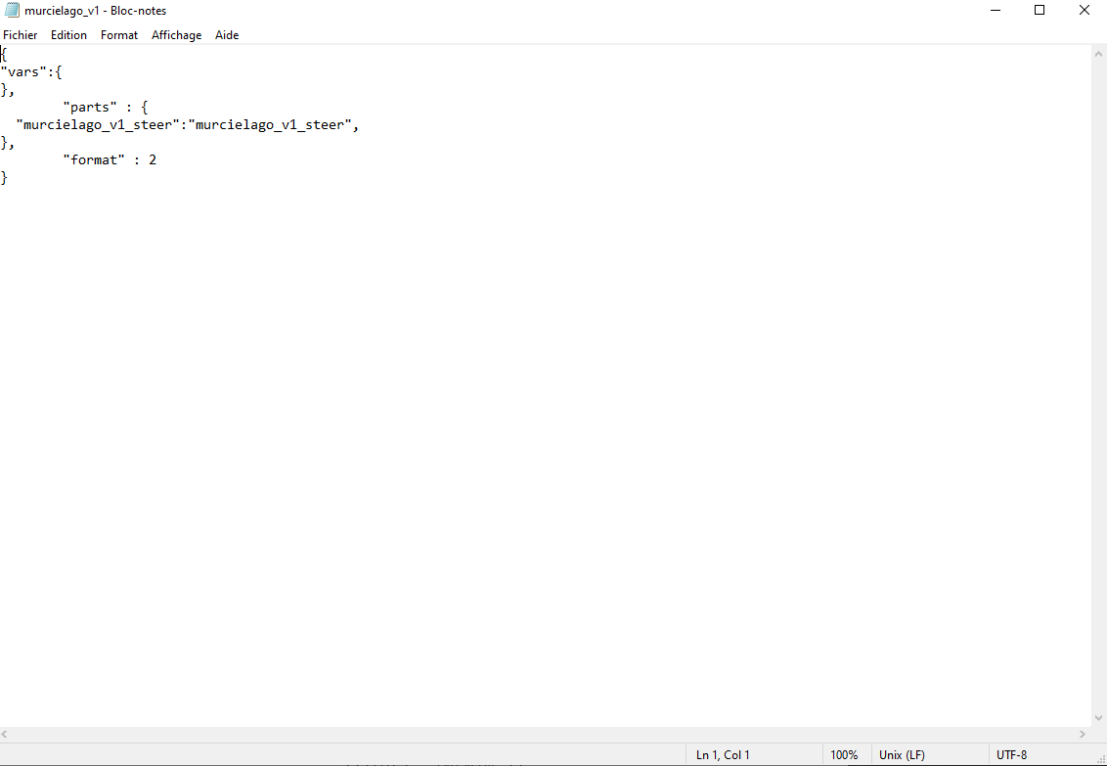Click the "format" : 2 line

point(110,160)
